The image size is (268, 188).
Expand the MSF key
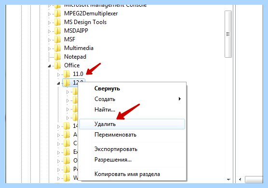pyautogui.click(x=49, y=40)
